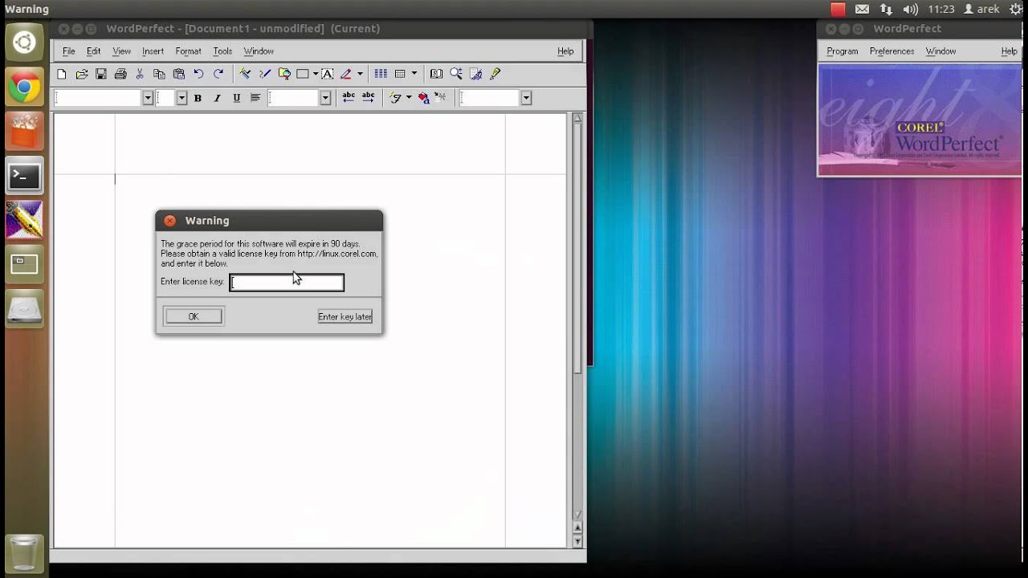This screenshot has width=1028, height=578.
Task: Save the document using the floppy disk icon
Action: pos(100,74)
